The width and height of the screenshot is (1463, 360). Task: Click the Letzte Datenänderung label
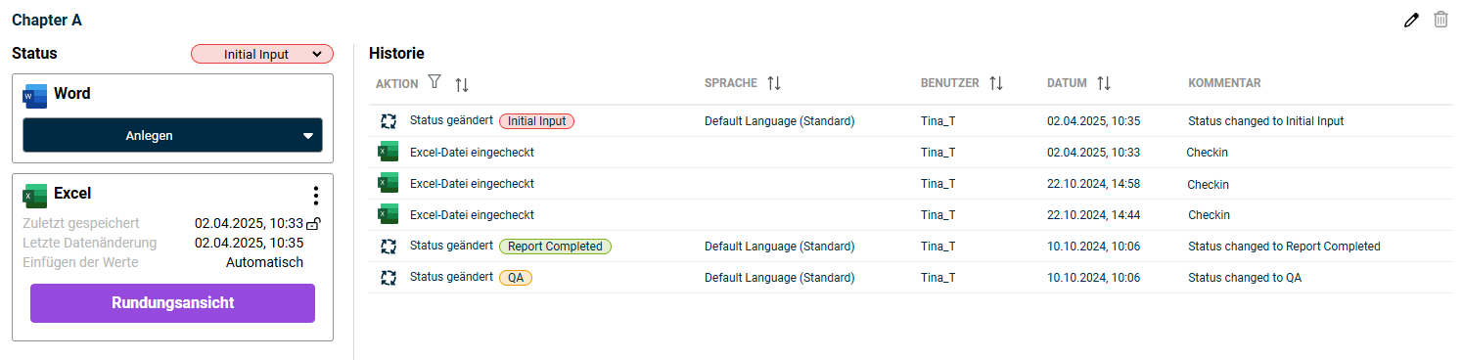tap(89, 243)
